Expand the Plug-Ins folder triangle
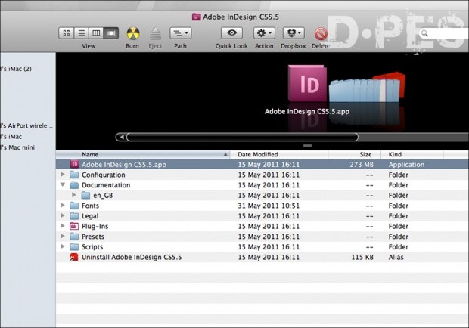 (x=63, y=226)
